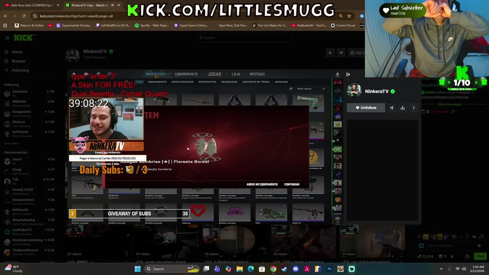Open Control Room bookmark
Viewport: 489px width, 275px height.
343,26
